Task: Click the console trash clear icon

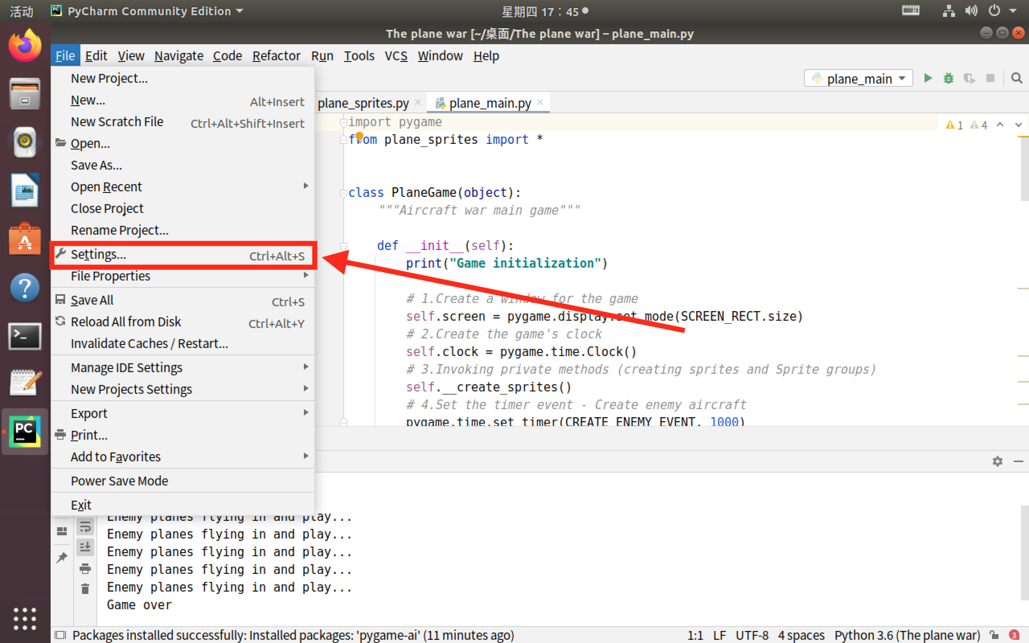Action: pos(85,589)
